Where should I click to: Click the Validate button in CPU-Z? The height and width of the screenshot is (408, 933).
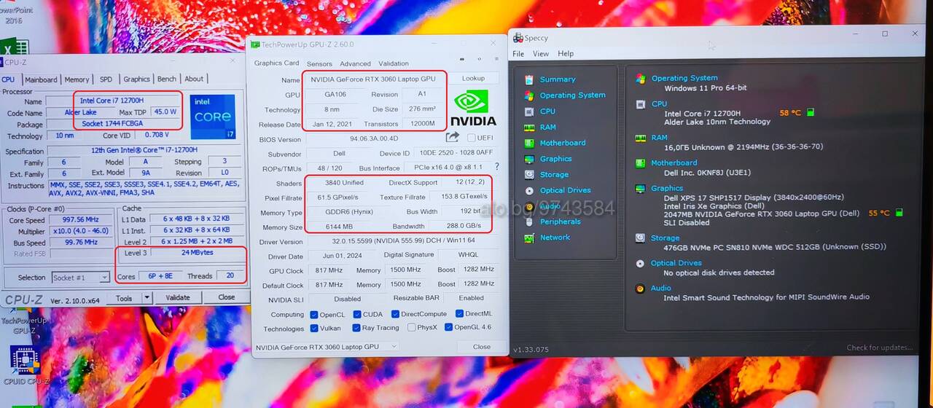pos(178,297)
